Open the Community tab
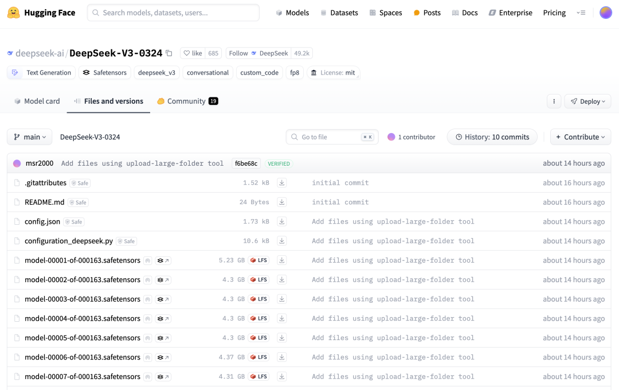The width and height of the screenshot is (619, 390). pos(187,101)
